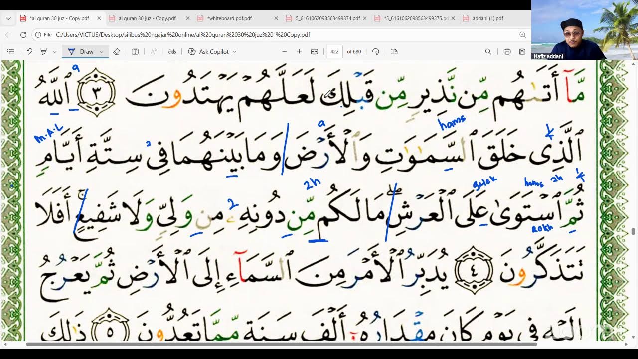The width and height of the screenshot is (638, 359).
Task: Click the Refresh page icon
Action: pyautogui.click(x=23, y=35)
